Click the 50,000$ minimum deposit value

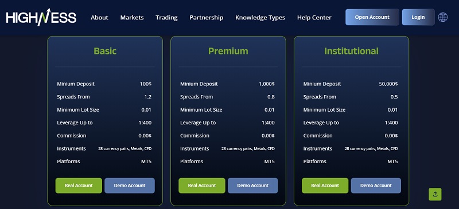tap(388, 84)
